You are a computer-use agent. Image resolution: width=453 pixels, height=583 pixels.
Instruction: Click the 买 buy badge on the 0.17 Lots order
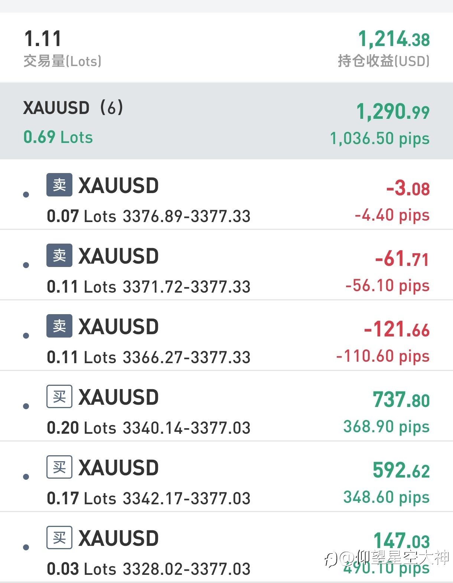click(59, 467)
